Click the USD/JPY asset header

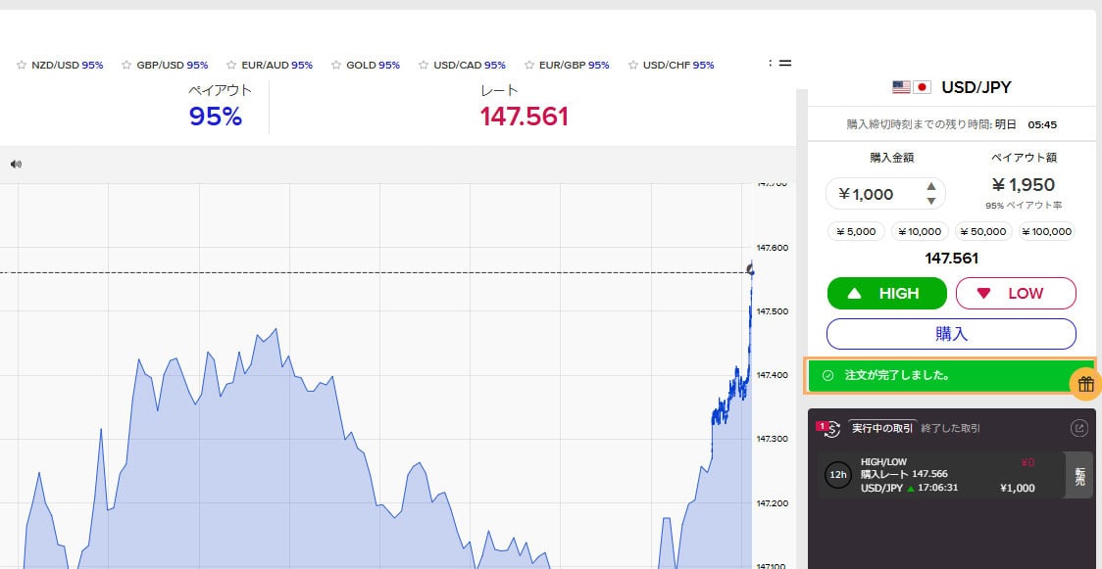coord(952,87)
